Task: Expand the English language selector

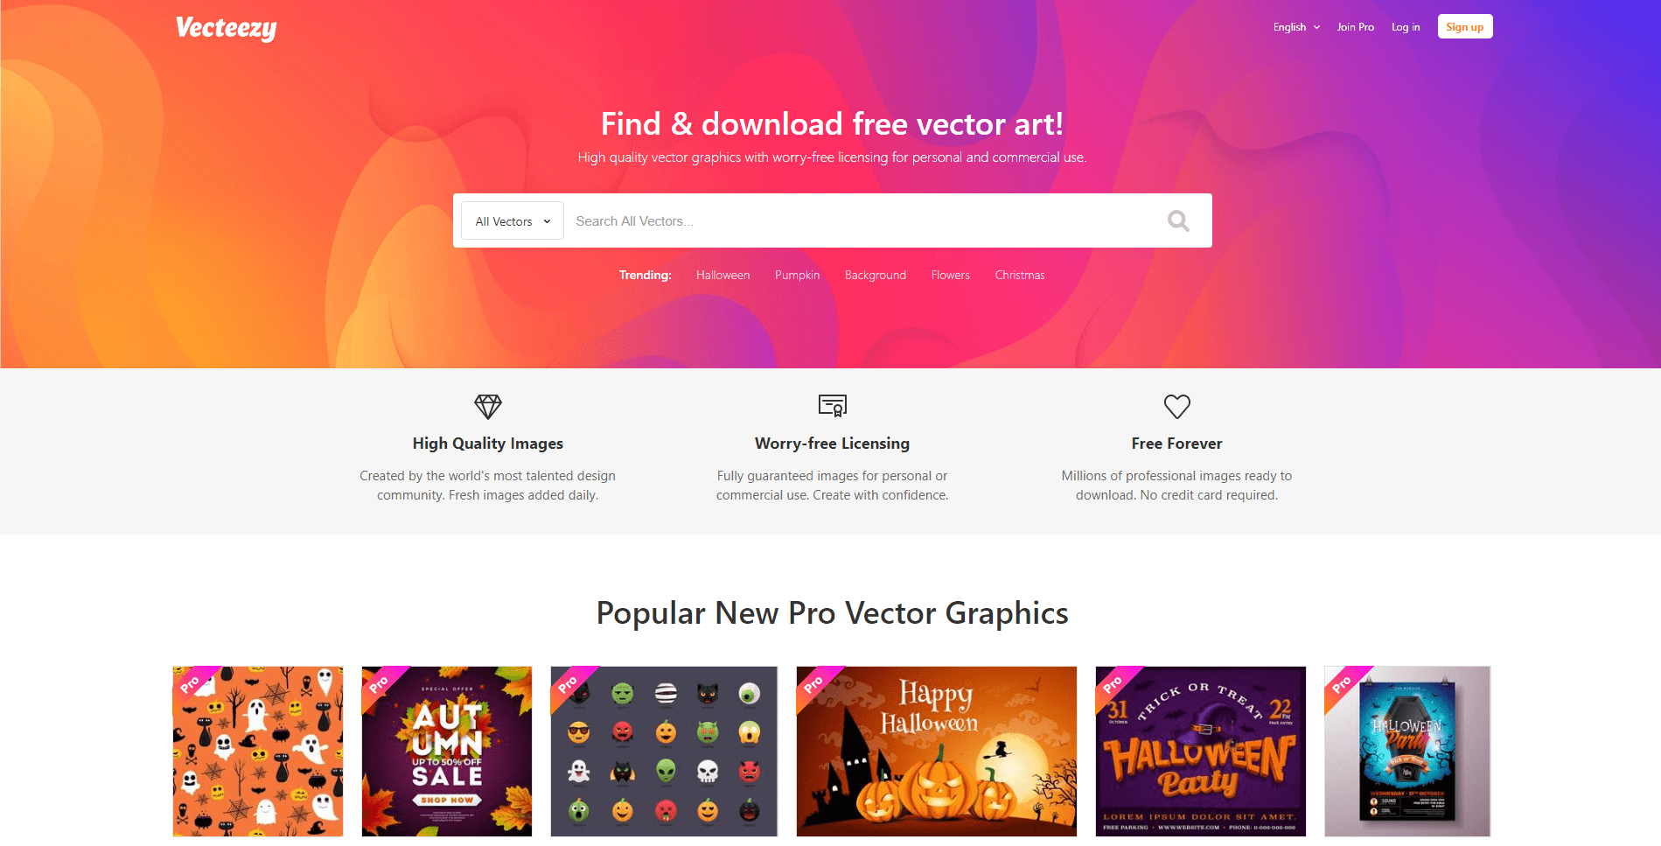Action: click(x=1296, y=27)
